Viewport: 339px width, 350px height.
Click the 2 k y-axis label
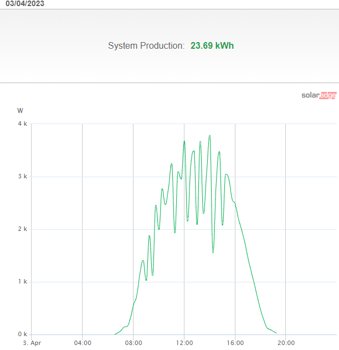23,229
